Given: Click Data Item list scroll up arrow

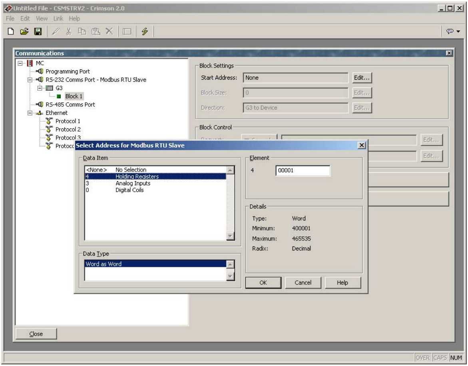Looking at the screenshot, I should pos(230,170).
